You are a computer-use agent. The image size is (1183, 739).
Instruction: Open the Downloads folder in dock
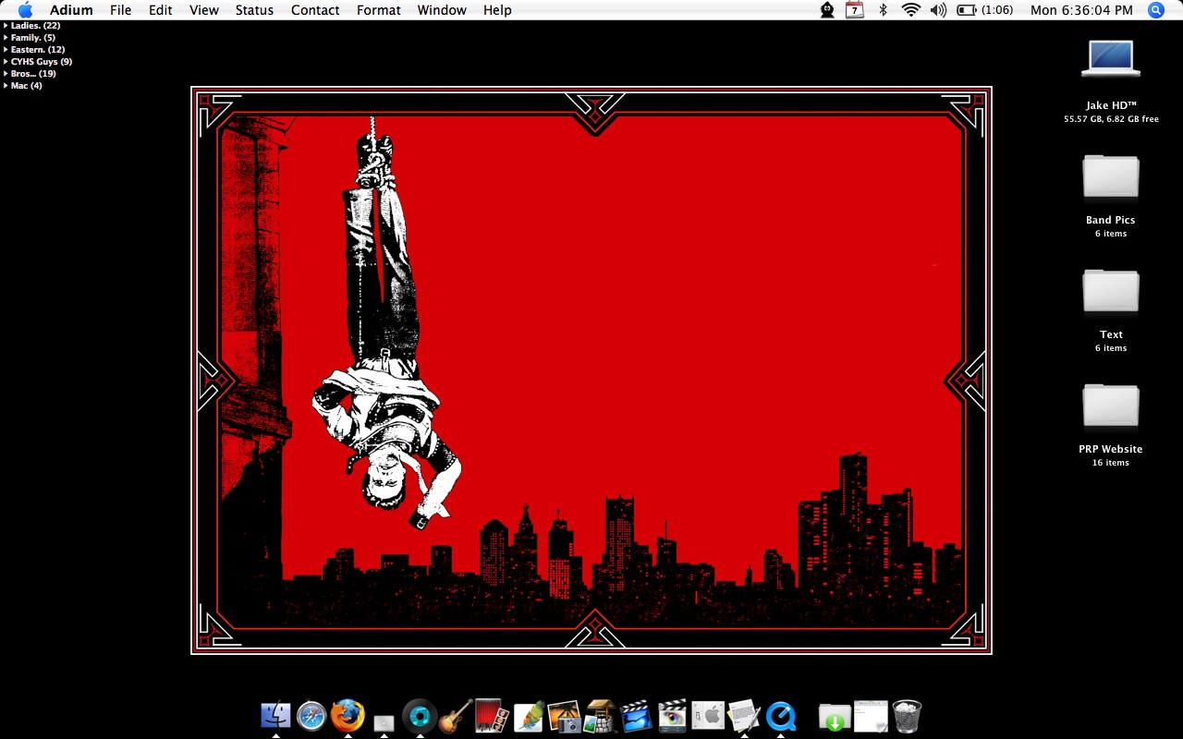coord(835,716)
